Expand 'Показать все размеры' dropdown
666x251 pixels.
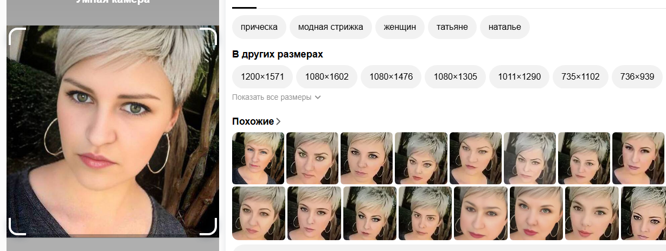click(x=277, y=97)
